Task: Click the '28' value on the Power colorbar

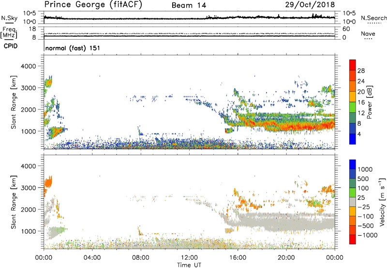Action: (361, 71)
